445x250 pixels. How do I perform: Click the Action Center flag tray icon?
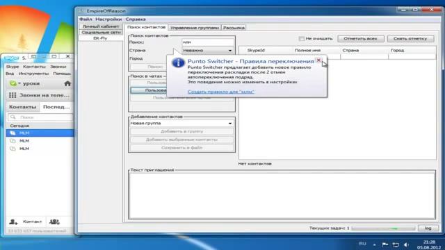[385, 244]
